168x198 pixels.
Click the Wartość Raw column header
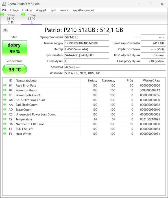[147, 80]
